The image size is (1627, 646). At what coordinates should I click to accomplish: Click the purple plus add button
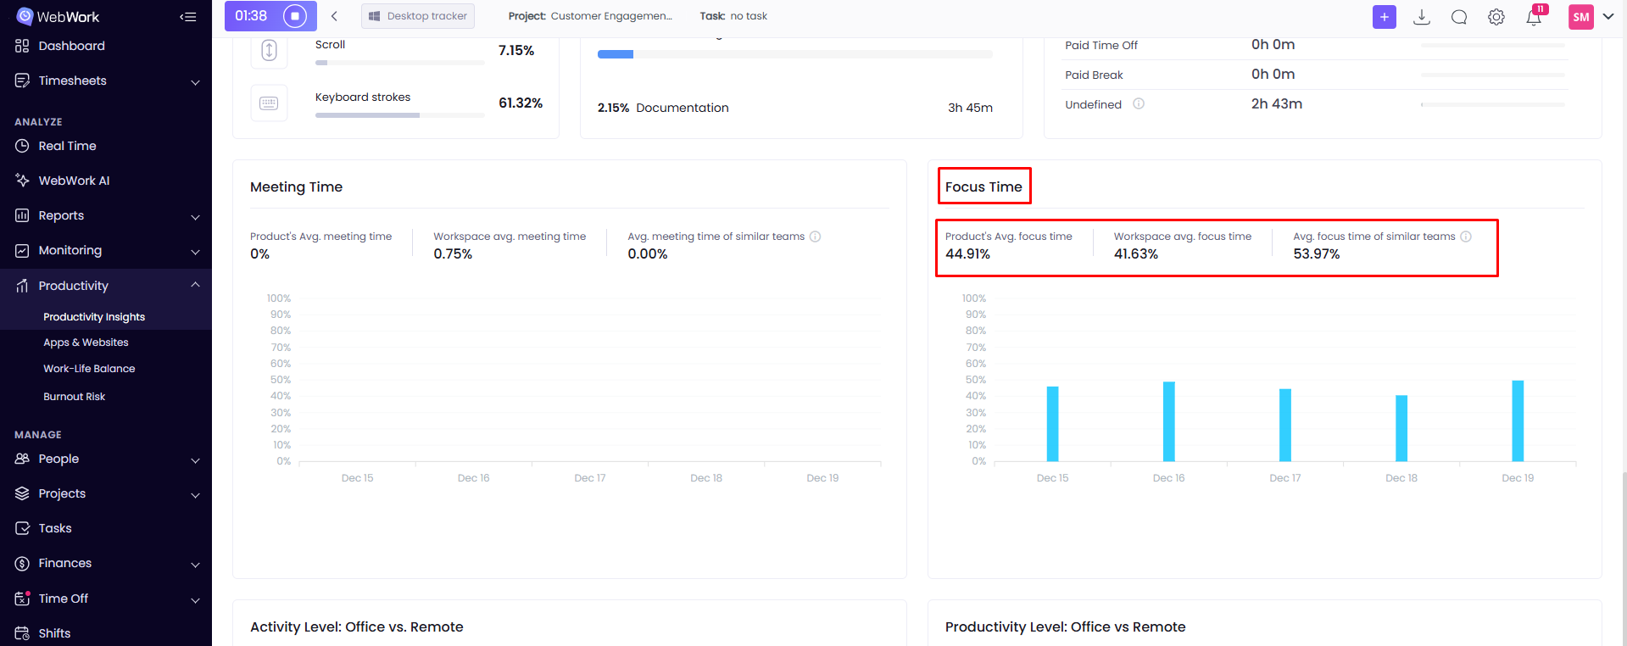(x=1384, y=17)
